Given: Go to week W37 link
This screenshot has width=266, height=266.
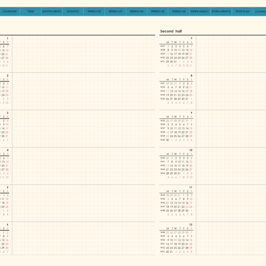Looking at the screenshot, I should pos(162,128).
